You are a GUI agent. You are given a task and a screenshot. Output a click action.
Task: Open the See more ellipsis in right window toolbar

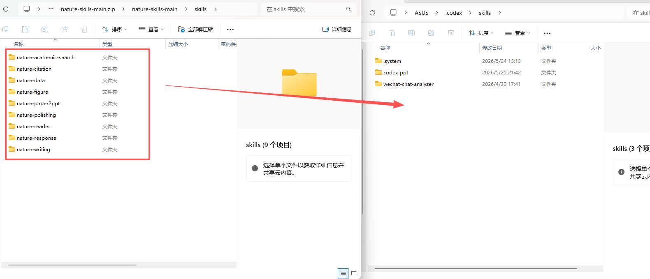click(547, 33)
